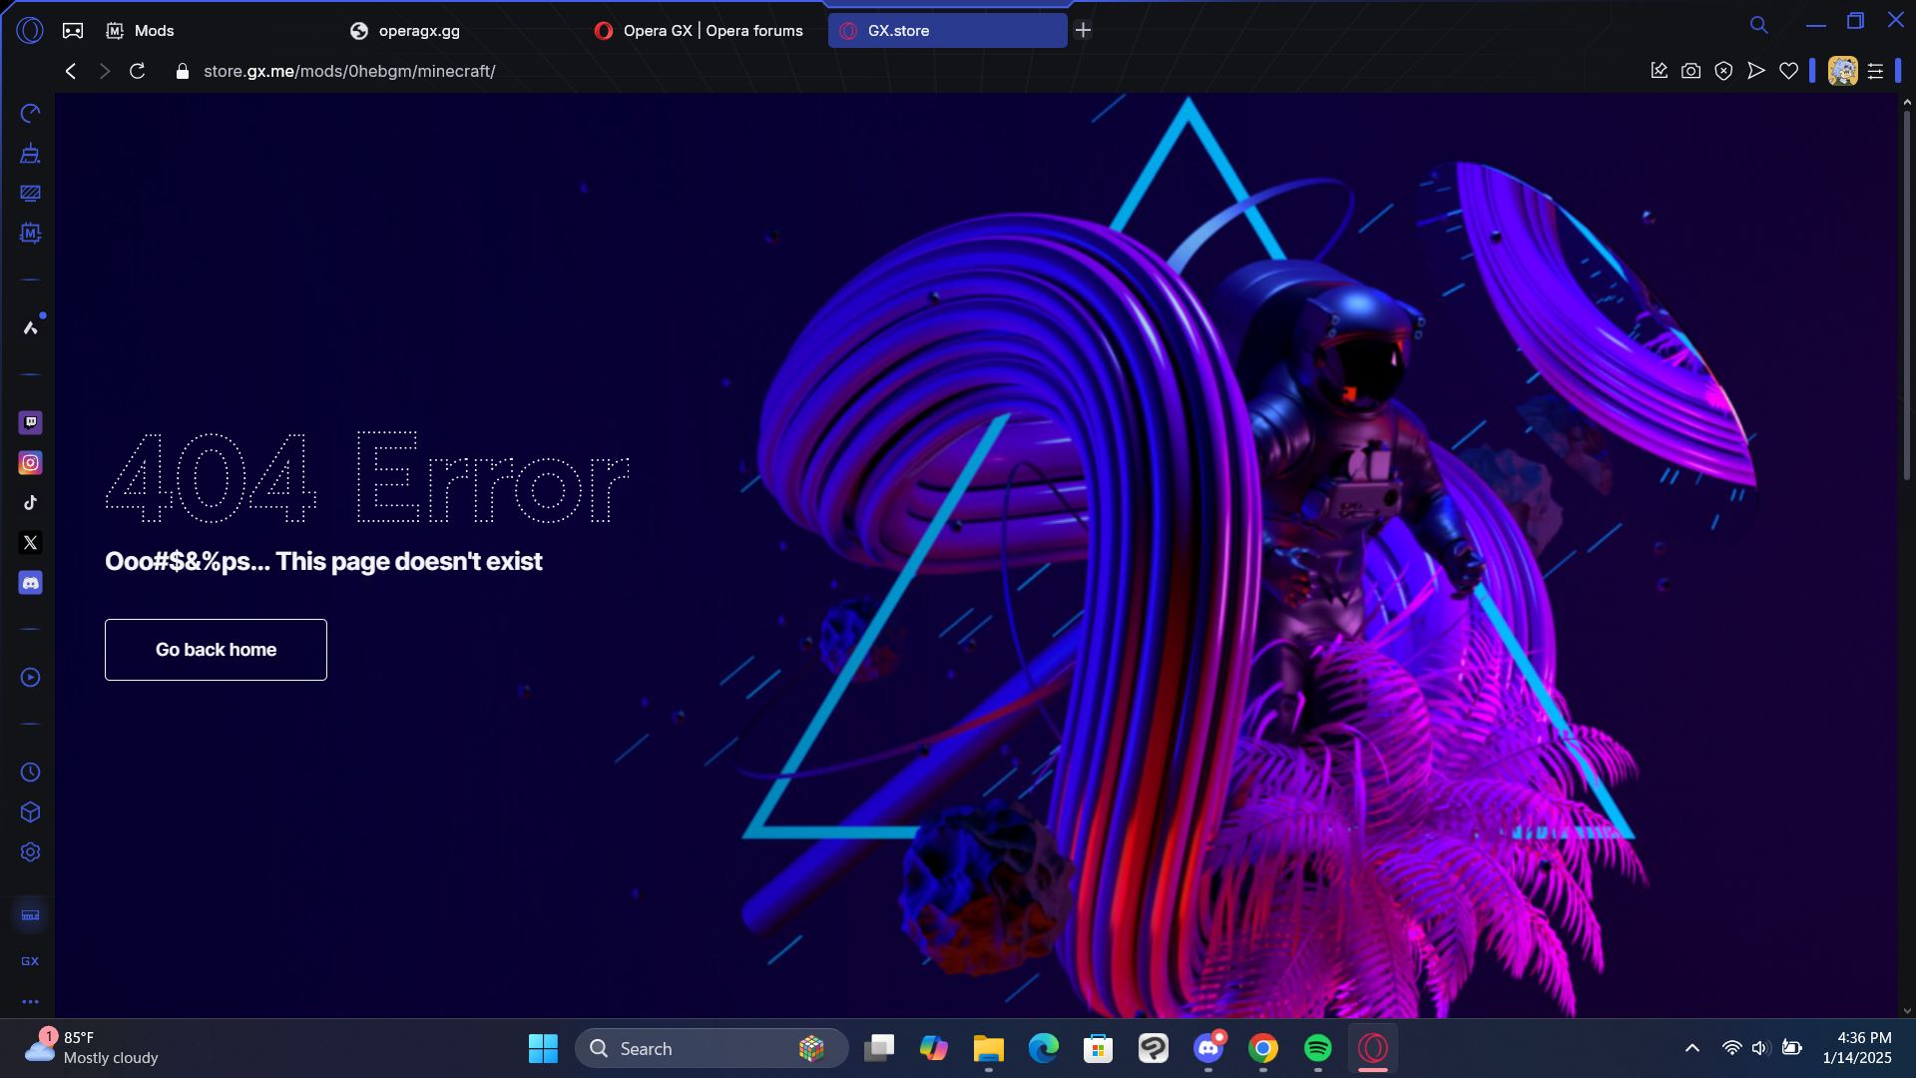Launch Microsoft Edge from taskbar
Screen dimensions: 1916x1078
tap(1044, 1048)
